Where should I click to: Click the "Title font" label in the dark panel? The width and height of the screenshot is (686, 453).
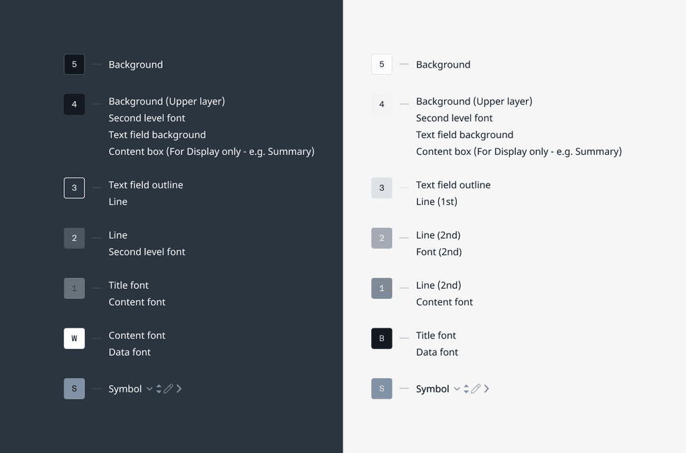(x=129, y=285)
